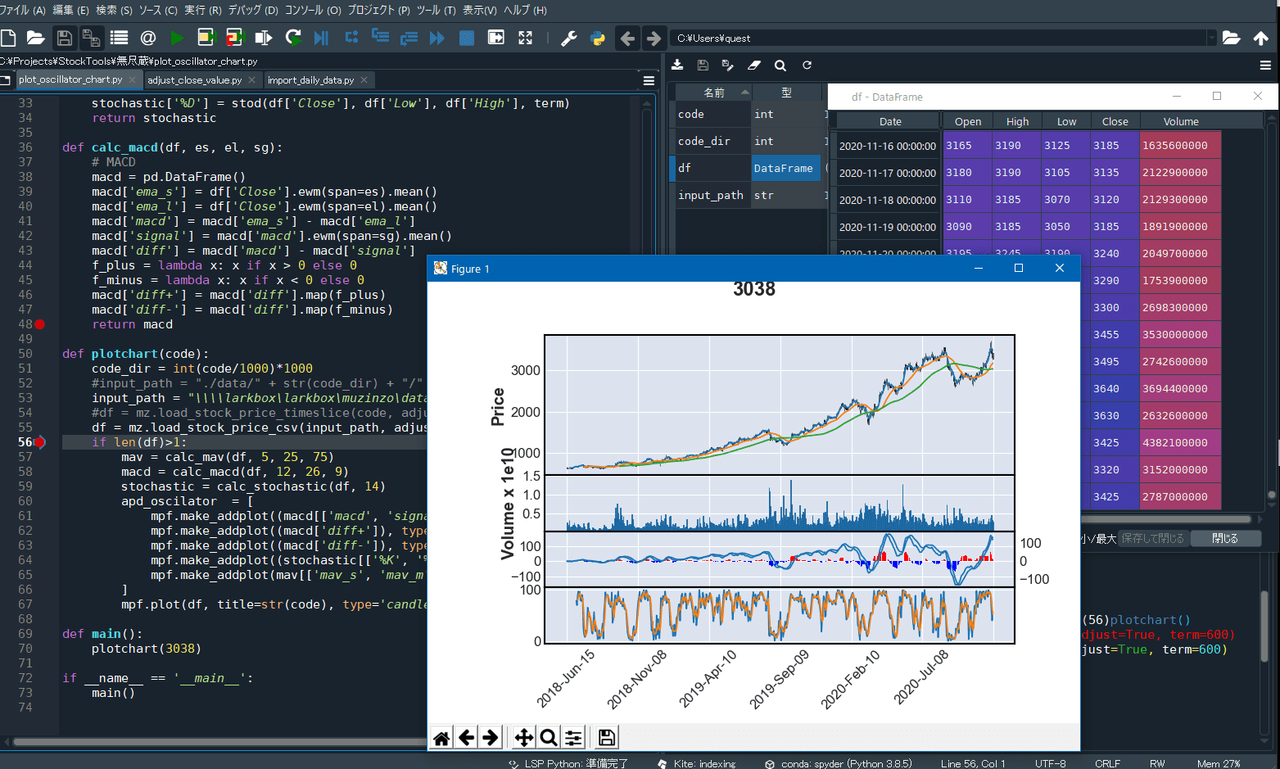Screen dimensions: 1280x769
Task: Maximize current pane icon
Action: point(495,38)
